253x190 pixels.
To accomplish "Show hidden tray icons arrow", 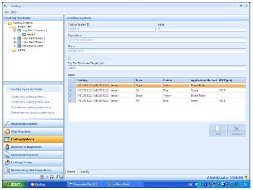I will tap(196, 184).
